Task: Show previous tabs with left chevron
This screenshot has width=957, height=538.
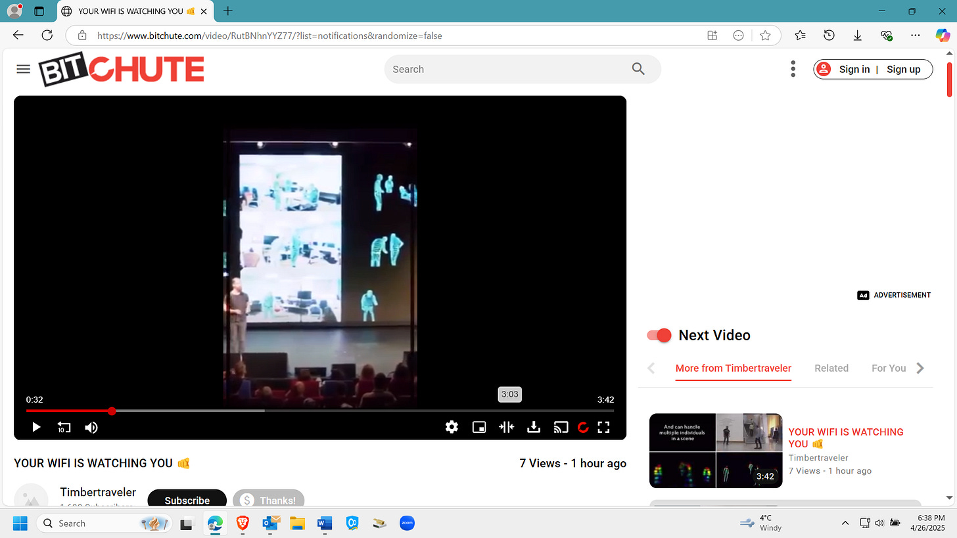Action: (x=651, y=369)
